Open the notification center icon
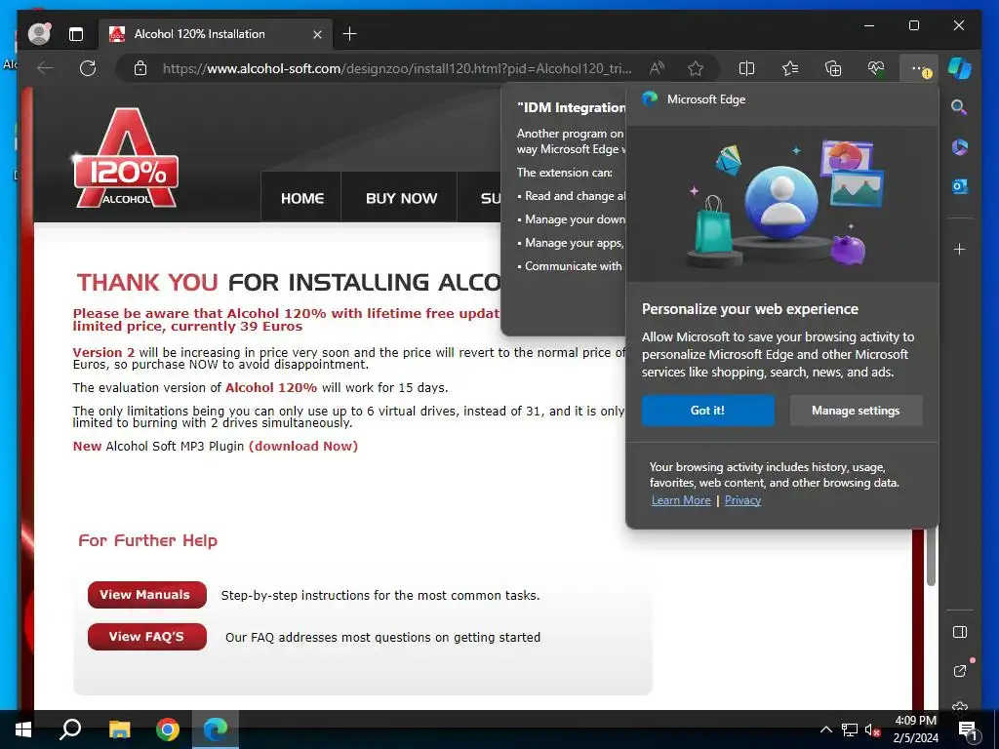The width and height of the screenshot is (999, 749). tap(967, 729)
